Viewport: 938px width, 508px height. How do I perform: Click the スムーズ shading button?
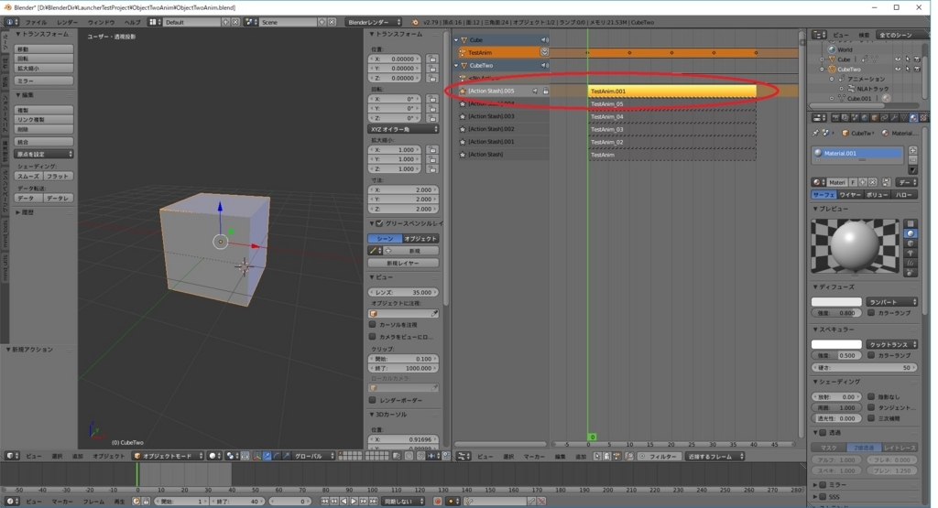[x=28, y=177]
